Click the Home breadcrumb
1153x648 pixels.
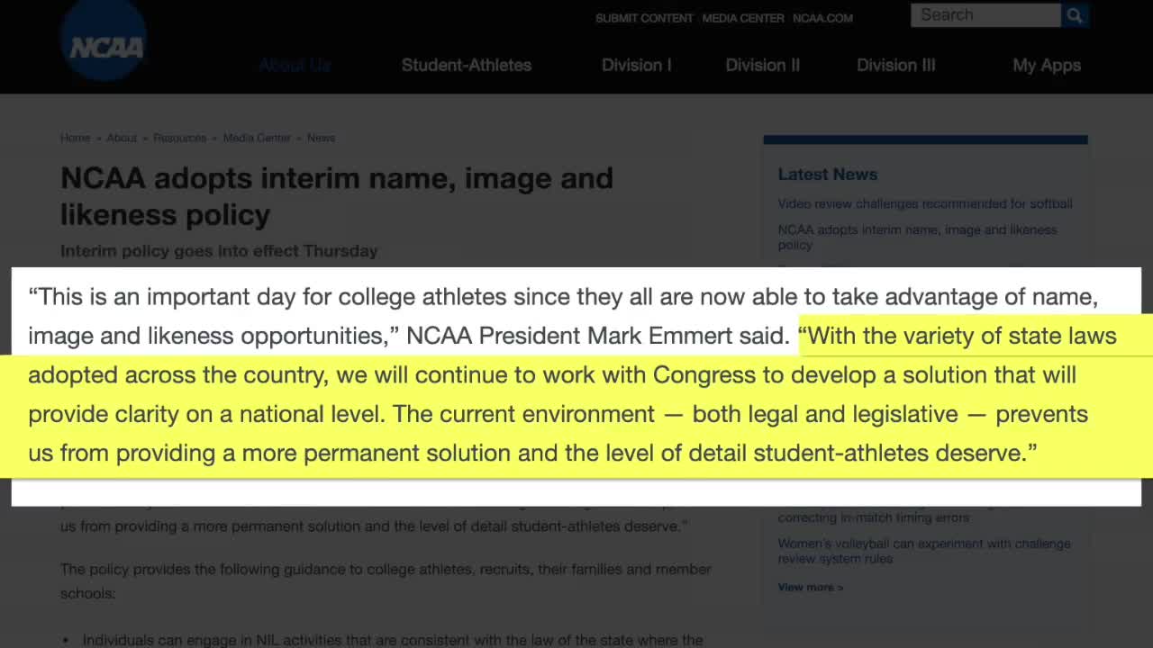click(75, 138)
